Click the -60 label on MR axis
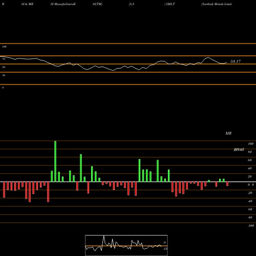Viewport: 256px width, 256px height. [x=250, y=209]
